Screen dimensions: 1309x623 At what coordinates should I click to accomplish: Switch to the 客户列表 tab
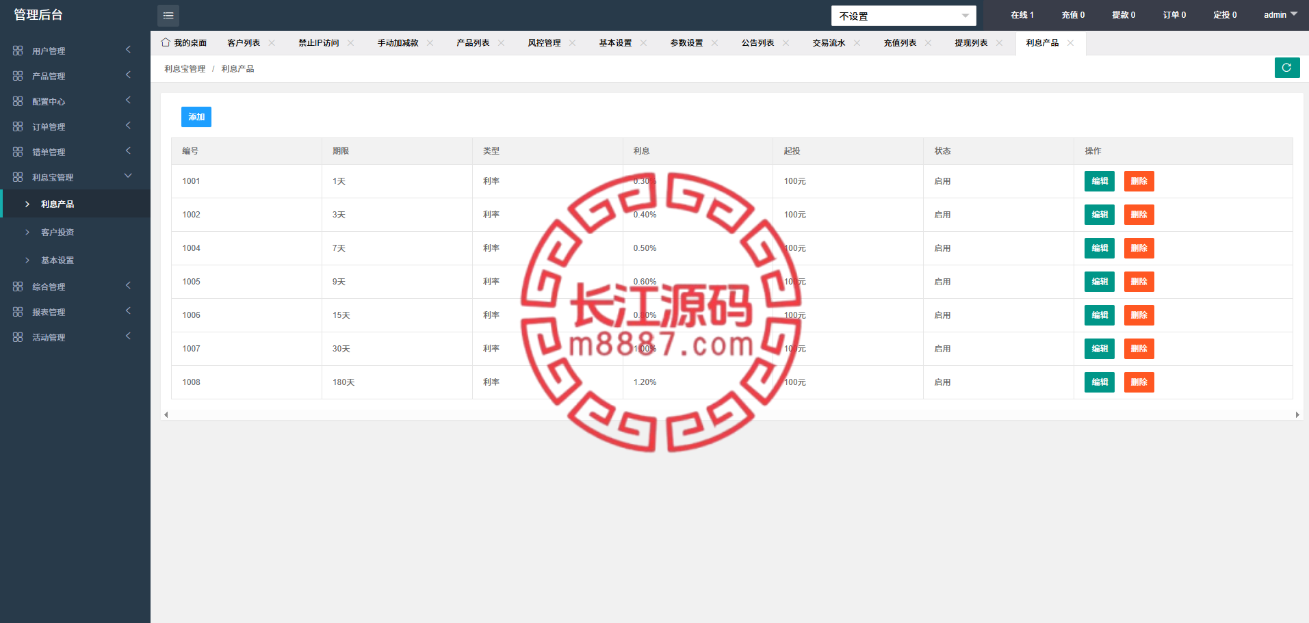coord(244,42)
